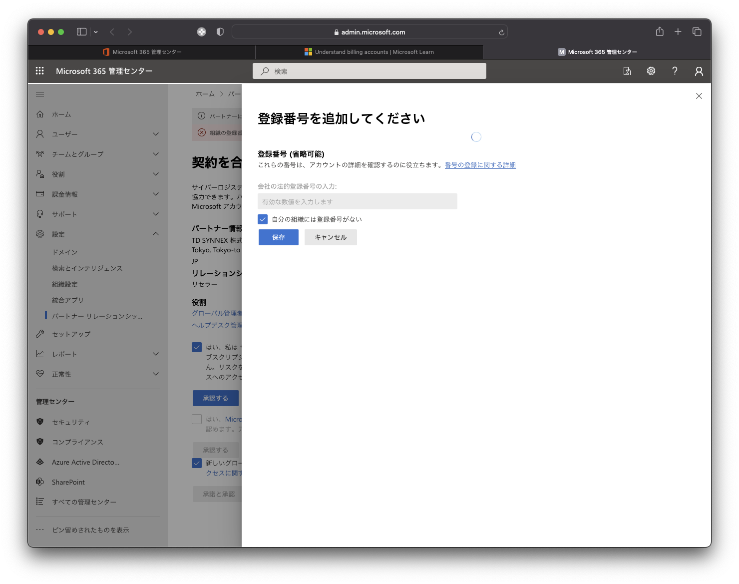Click the コンプライアンス shield icon
The width and height of the screenshot is (739, 584).
[40, 442]
